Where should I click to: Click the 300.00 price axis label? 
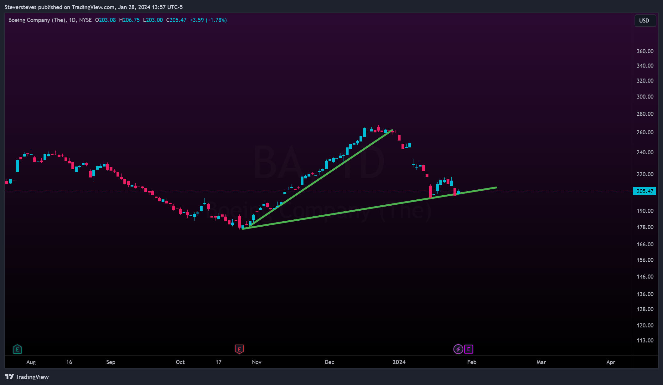(645, 97)
